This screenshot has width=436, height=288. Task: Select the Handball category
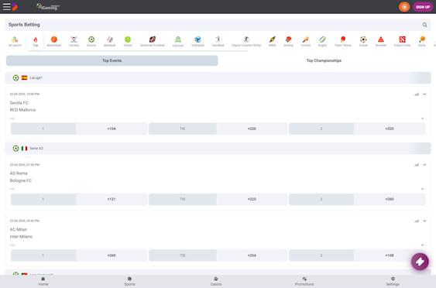pyautogui.click(x=218, y=42)
